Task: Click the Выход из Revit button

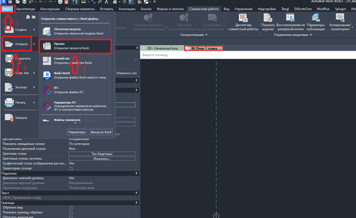Action: pos(101,132)
